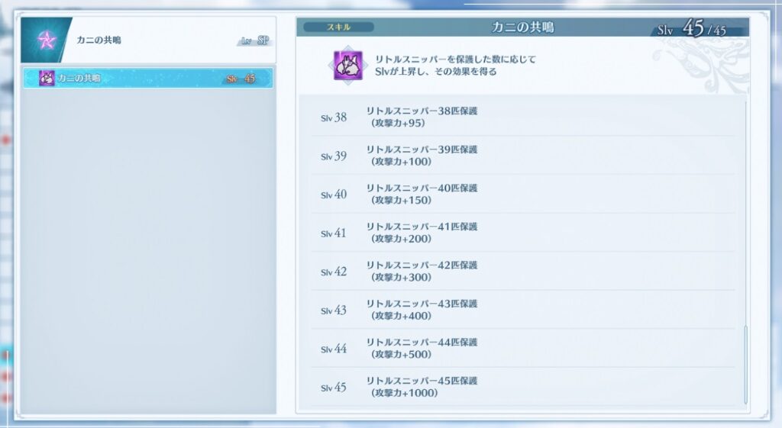Click the Slv 45/45 level counter
Image resolution: width=782 pixels, height=428 pixels.
tap(692, 30)
